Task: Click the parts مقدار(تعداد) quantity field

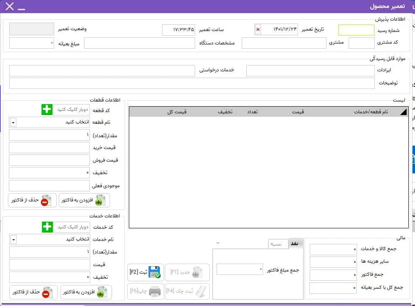Action: [x=49, y=135]
